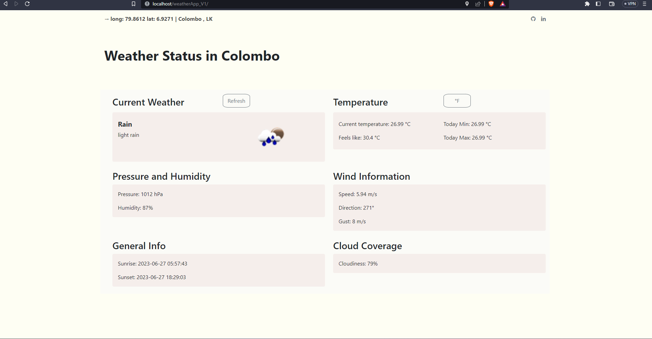The width and height of the screenshot is (652, 339).
Task: Open Brave Shields icon
Action: [x=491, y=4]
